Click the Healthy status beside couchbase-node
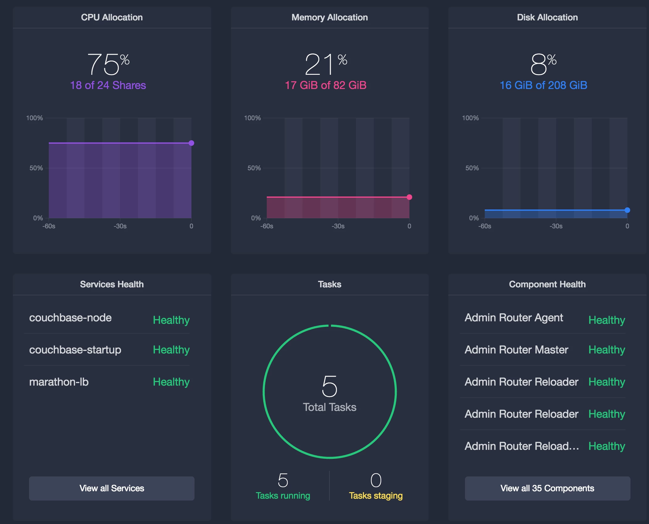The image size is (649, 524). coord(171,320)
